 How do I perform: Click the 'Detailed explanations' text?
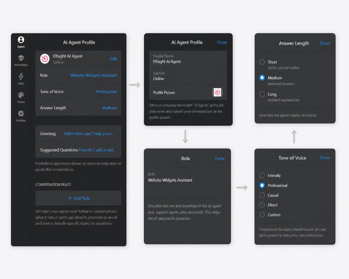[x=284, y=100]
